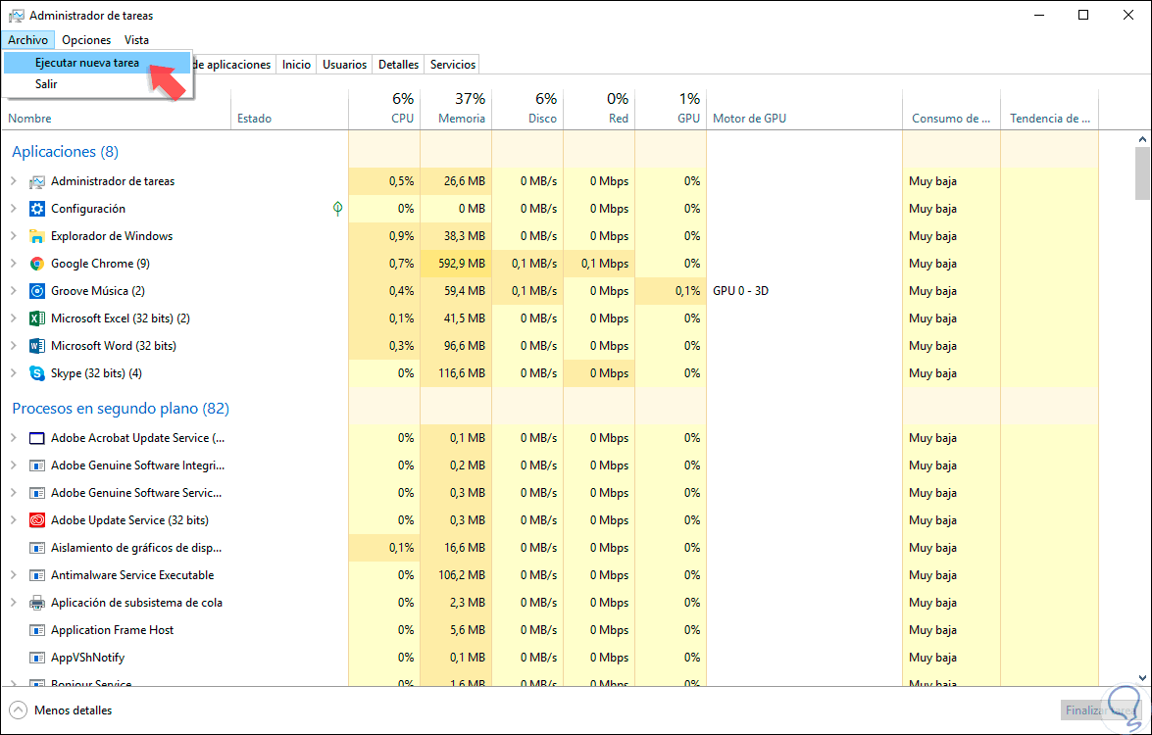Choose Ejecutar nueva tarea from menu
The width and height of the screenshot is (1152, 735).
point(86,63)
